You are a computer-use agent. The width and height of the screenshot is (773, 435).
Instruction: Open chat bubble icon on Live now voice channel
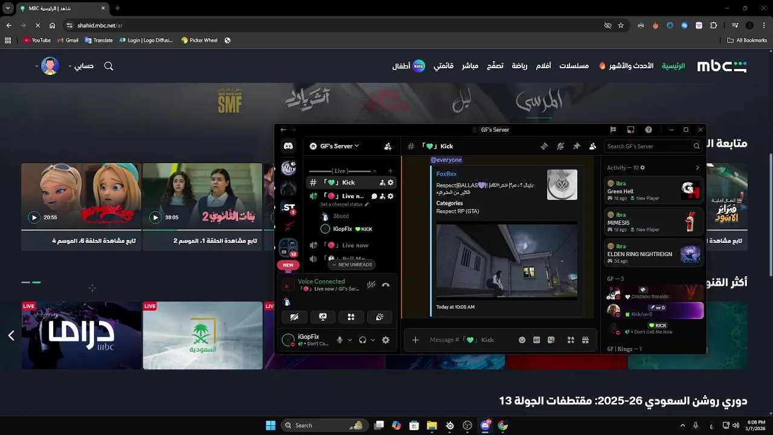(374, 196)
